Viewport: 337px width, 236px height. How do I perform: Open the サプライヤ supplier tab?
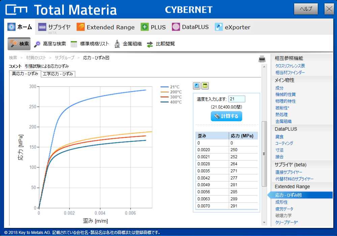(x=55, y=27)
